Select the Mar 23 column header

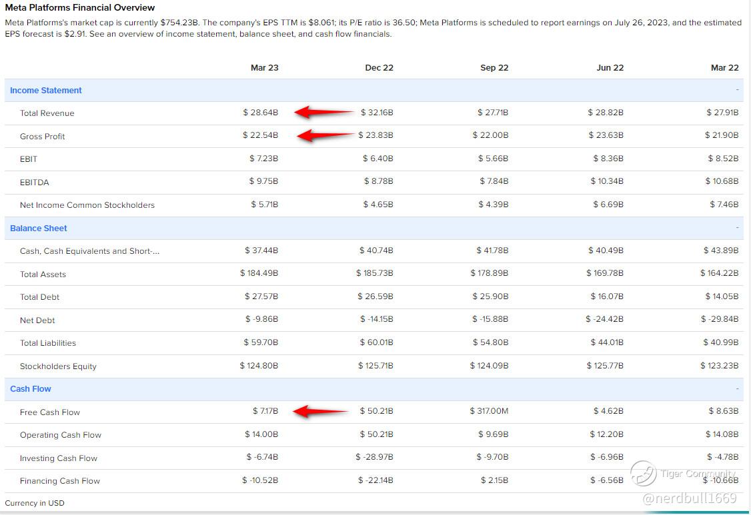(264, 67)
